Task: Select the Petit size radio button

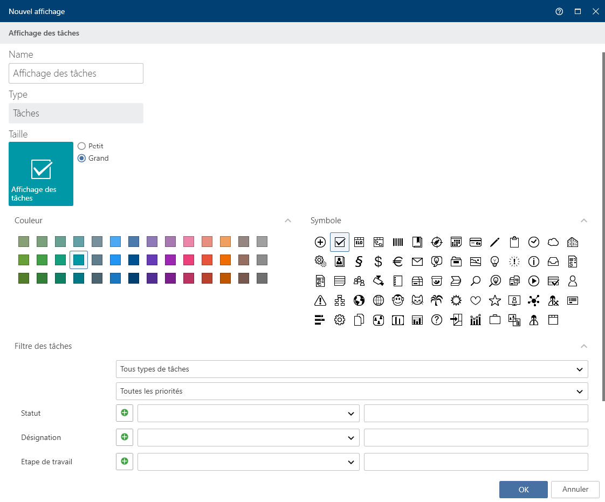Action: [82, 146]
